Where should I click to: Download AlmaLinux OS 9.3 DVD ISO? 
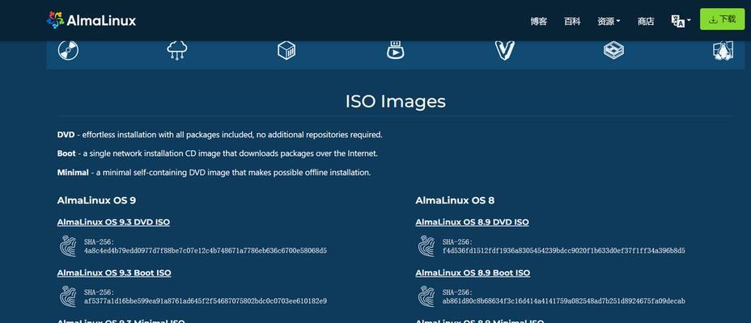coord(113,222)
